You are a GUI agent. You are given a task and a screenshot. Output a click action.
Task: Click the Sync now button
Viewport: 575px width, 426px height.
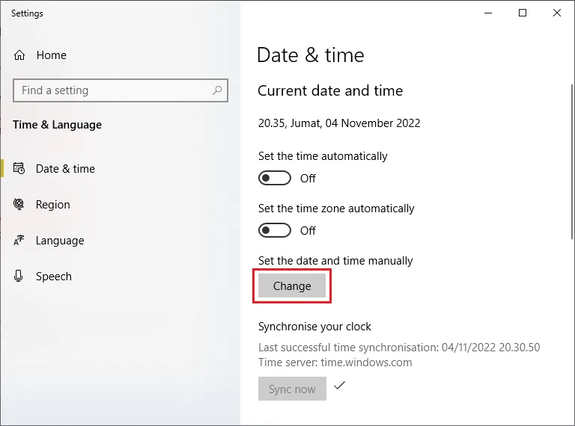pyautogui.click(x=292, y=389)
